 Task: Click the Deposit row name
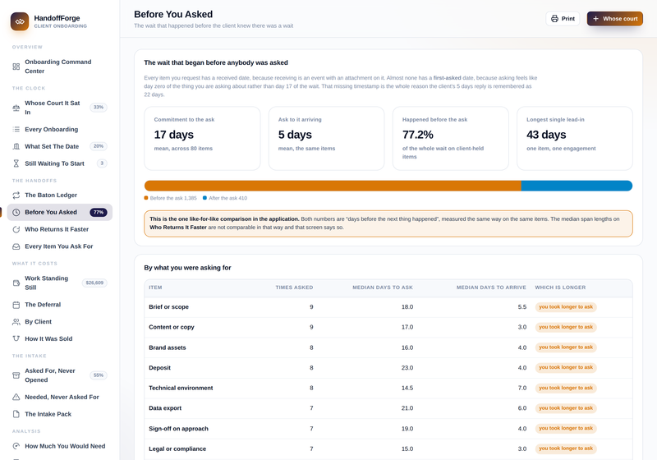pos(159,368)
